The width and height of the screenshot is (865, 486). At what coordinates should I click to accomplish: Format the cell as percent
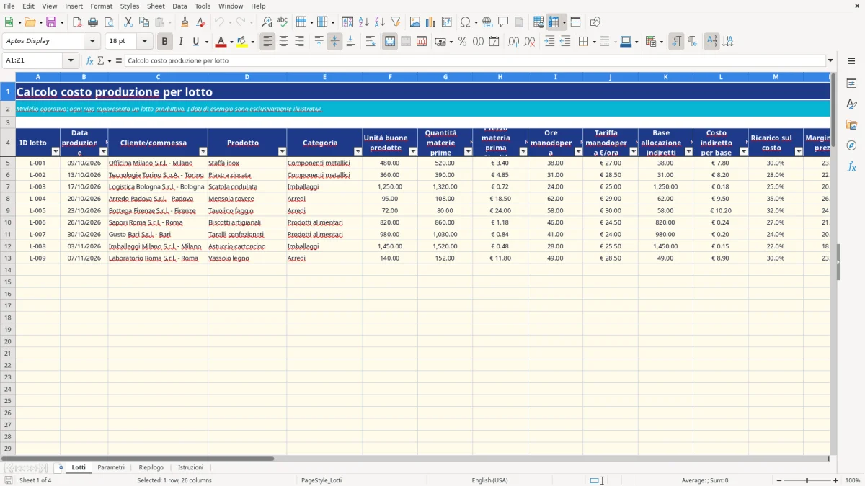coord(462,42)
